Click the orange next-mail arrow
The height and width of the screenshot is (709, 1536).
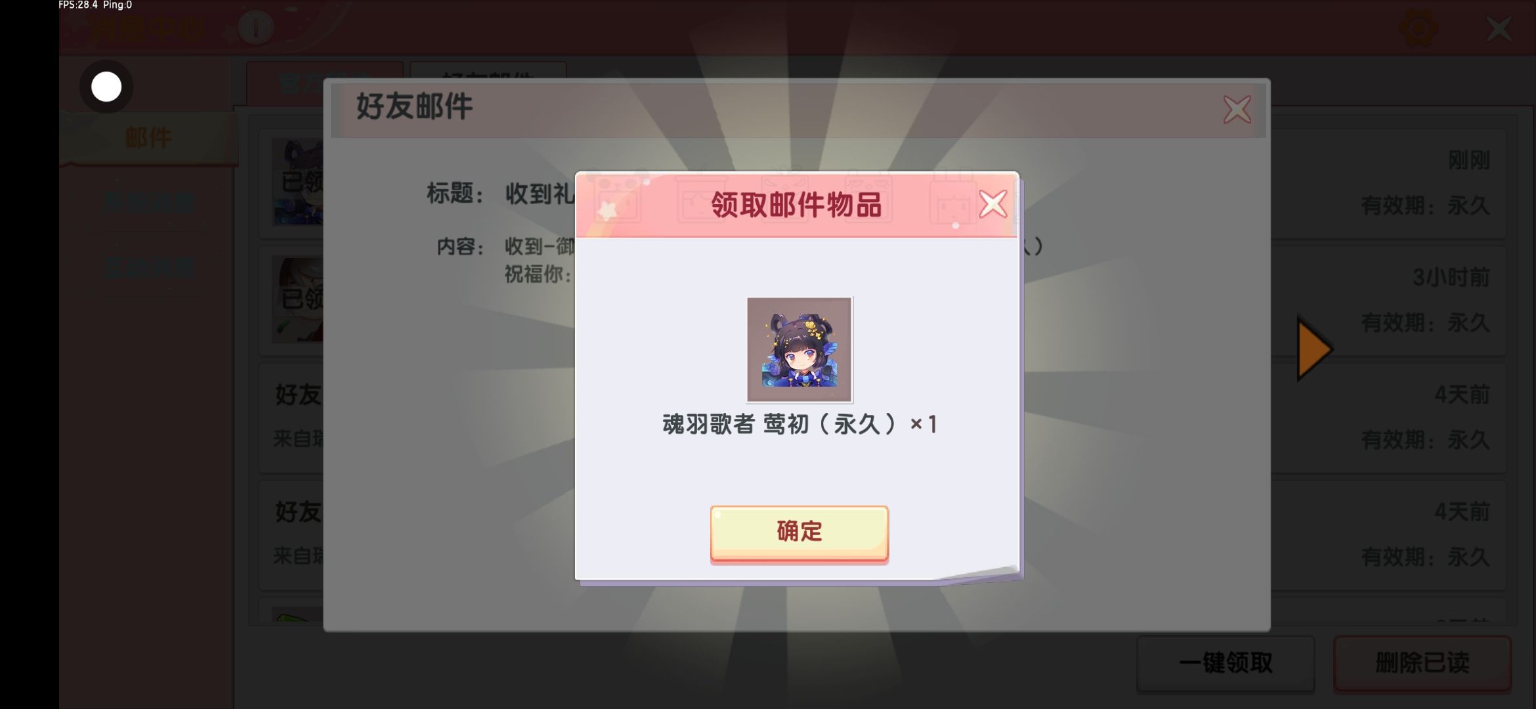(1314, 349)
